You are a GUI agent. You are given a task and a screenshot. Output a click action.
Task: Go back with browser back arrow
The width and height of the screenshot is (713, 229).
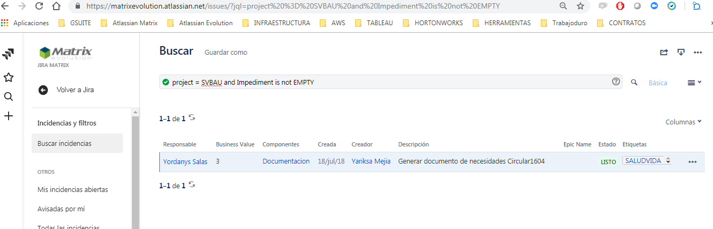pos(6,6)
